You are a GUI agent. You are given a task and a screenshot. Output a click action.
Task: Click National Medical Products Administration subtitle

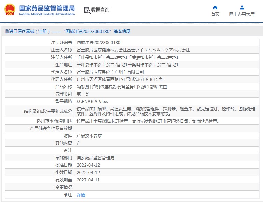[47, 14]
